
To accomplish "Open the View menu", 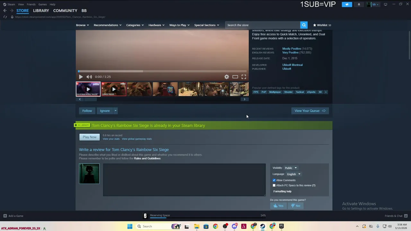I will pos(21,4).
